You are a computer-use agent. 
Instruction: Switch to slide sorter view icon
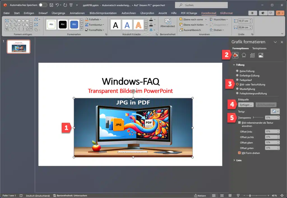click(222, 196)
